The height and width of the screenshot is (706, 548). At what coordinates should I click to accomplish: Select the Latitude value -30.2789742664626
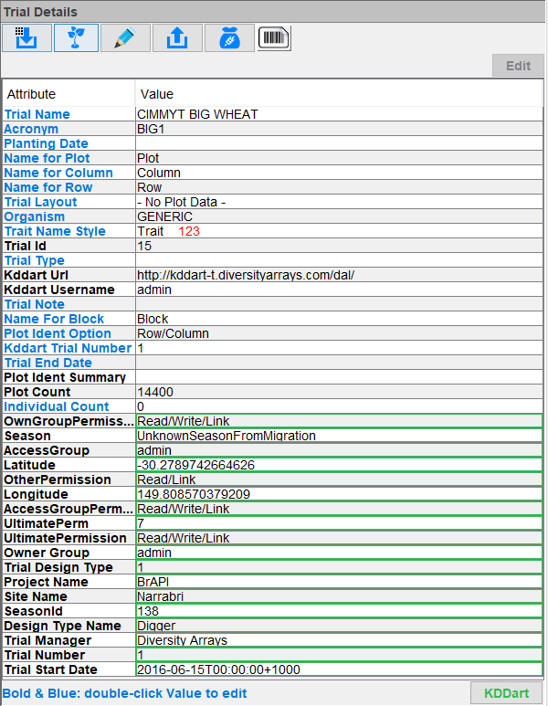coord(339,465)
